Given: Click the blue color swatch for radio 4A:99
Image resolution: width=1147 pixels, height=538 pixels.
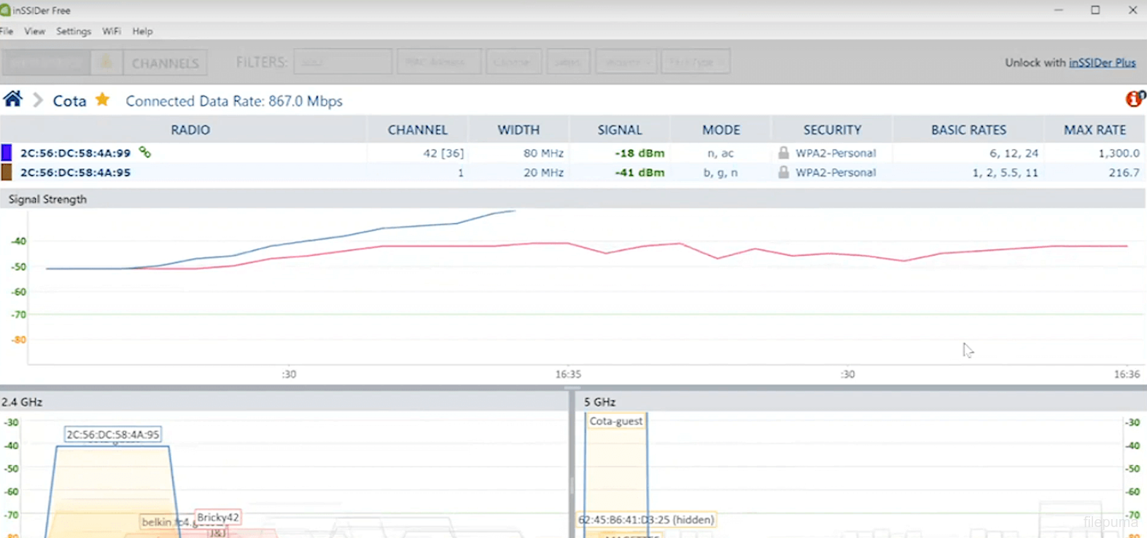Looking at the screenshot, I should pyautogui.click(x=7, y=152).
